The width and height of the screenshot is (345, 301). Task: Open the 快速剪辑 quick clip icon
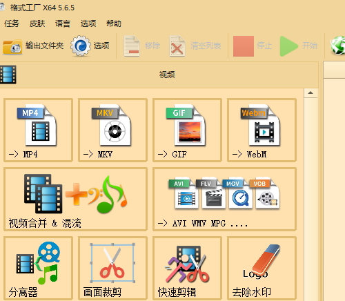click(x=187, y=264)
